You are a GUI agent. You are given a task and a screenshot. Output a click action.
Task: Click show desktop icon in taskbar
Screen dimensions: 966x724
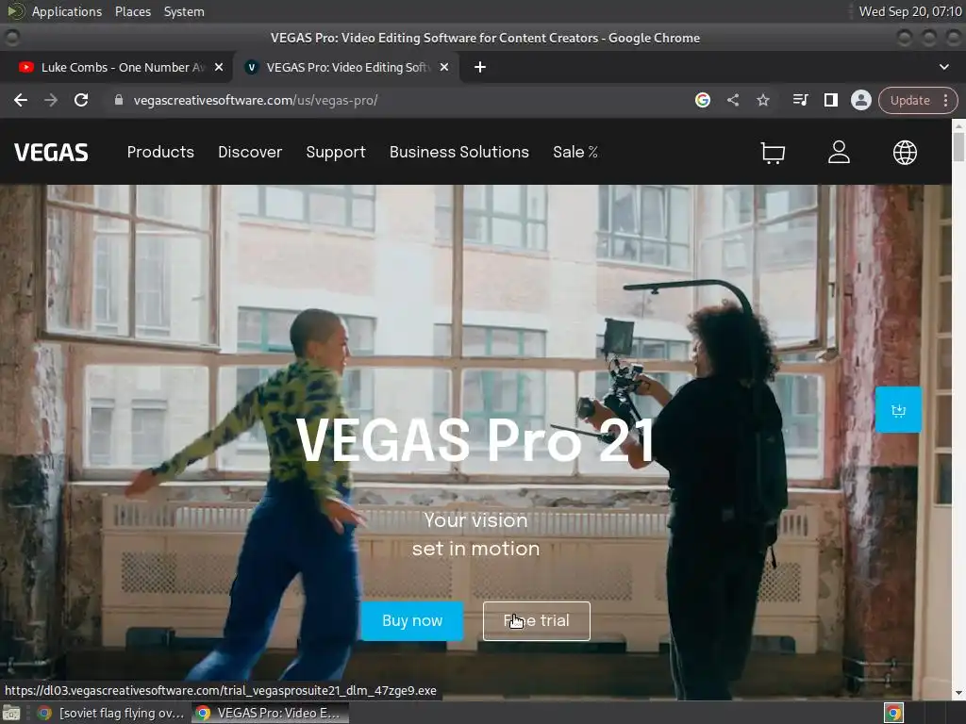[x=11, y=713]
